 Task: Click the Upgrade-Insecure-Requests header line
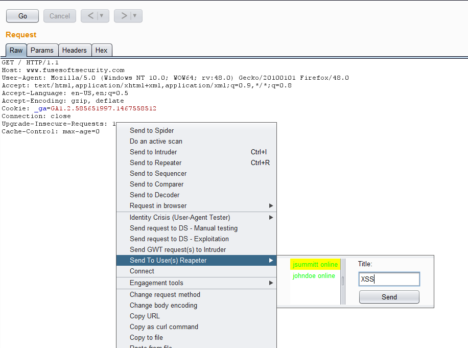(x=58, y=124)
